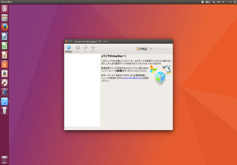Open the system session gear menu

(235, 2)
